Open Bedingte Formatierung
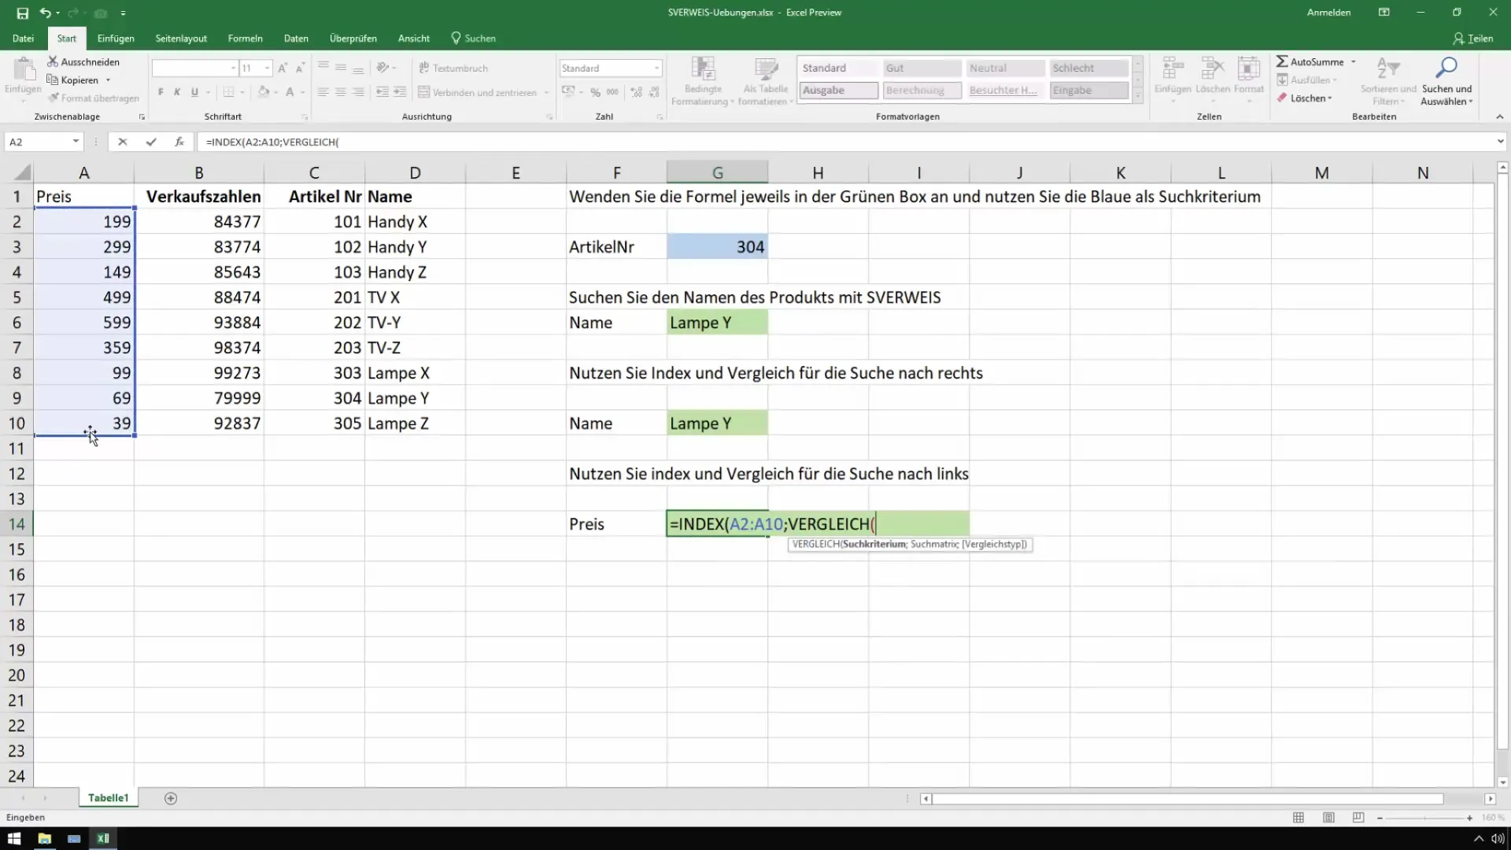Image resolution: width=1511 pixels, height=850 pixels. [x=702, y=80]
